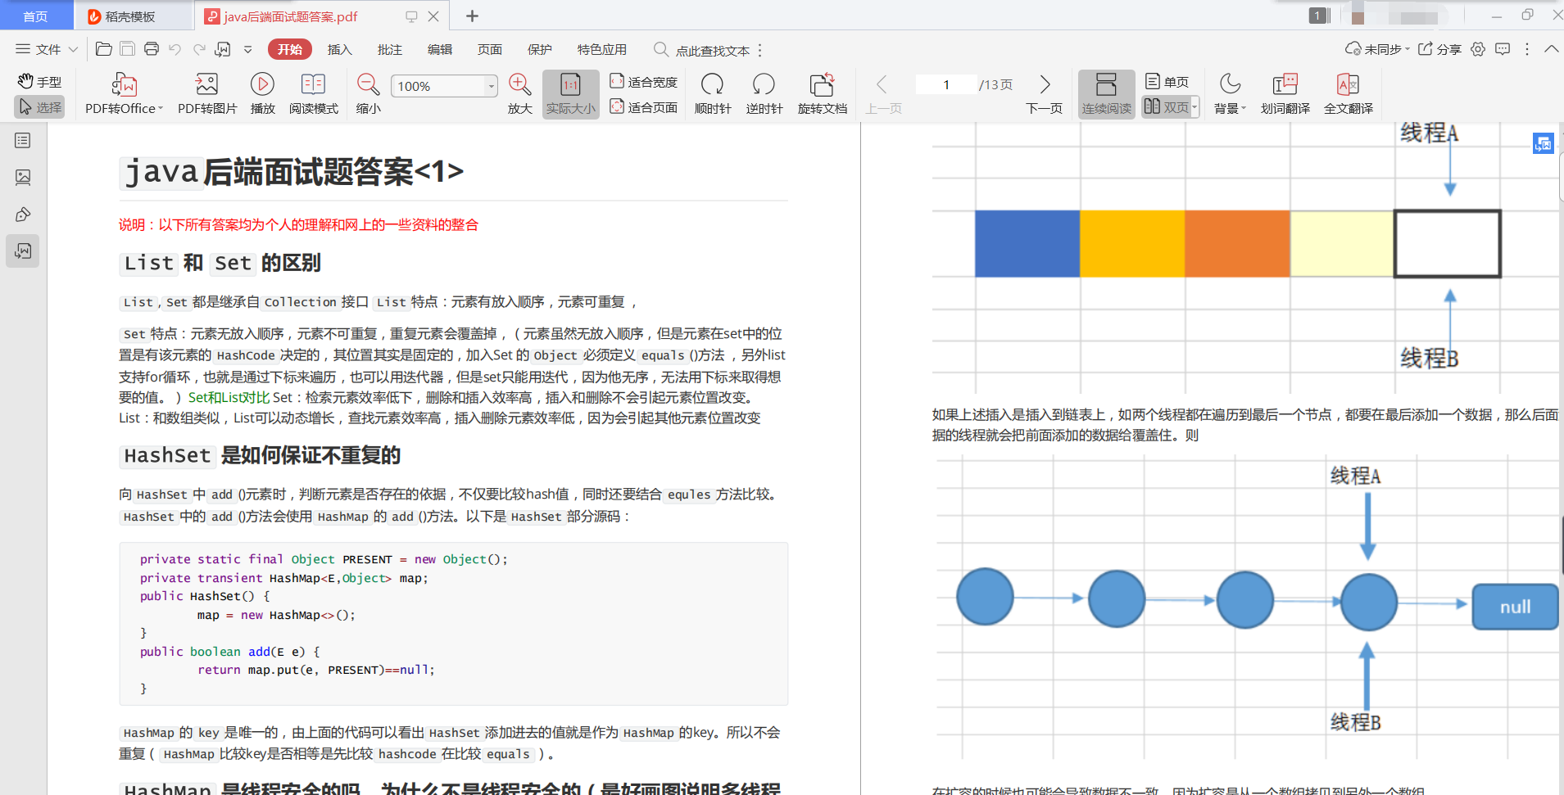Open the file with the folder icon
Screen dimensions: 1564x795
tap(103, 49)
